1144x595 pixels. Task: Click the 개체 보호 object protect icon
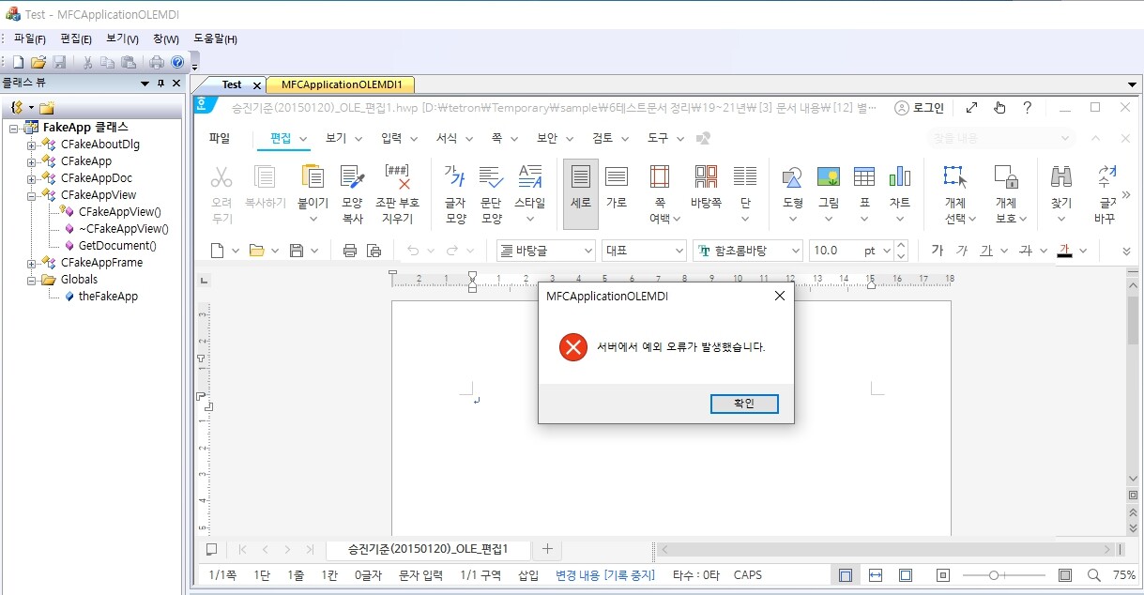(x=1006, y=176)
